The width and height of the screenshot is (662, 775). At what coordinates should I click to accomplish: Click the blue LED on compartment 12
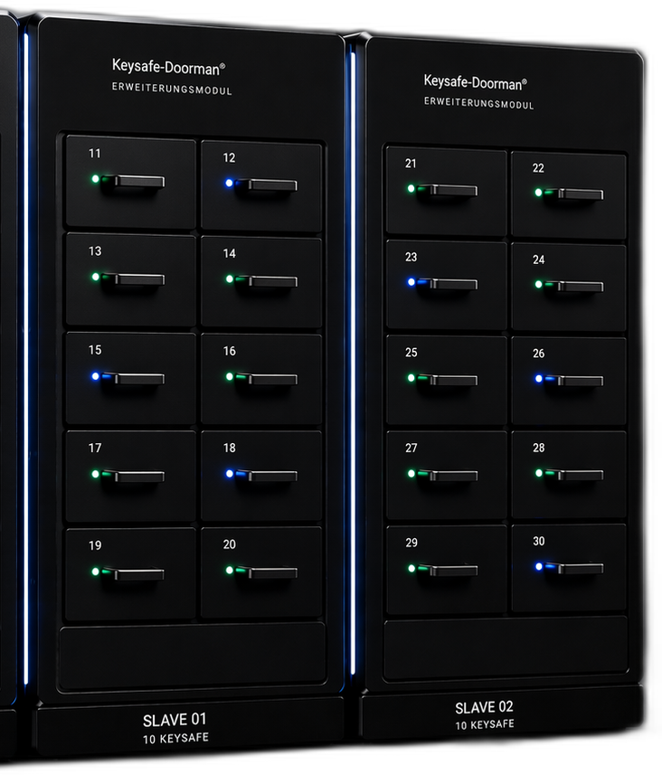(229, 183)
